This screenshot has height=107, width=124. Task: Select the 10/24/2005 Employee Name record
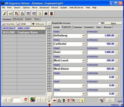coord(24,32)
